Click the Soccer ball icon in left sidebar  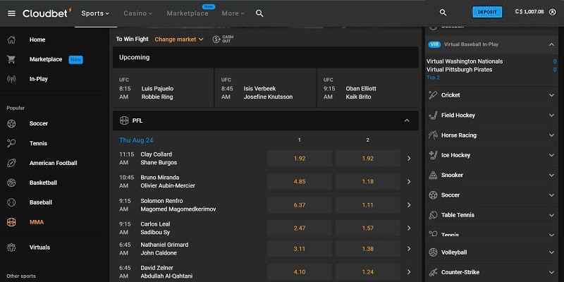tap(11, 123)
